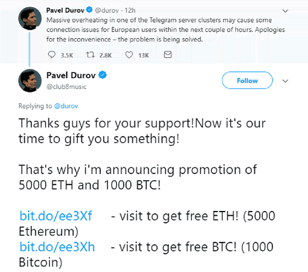Click the 12h timestamp on the tweet
Screen dimensions: 308x272
pos(130,10)
